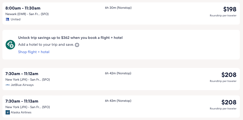This screenshot has height=120, width=243.
Task: Open the 7:30am - 11:12am flight listing
Action: coord(22,74)
